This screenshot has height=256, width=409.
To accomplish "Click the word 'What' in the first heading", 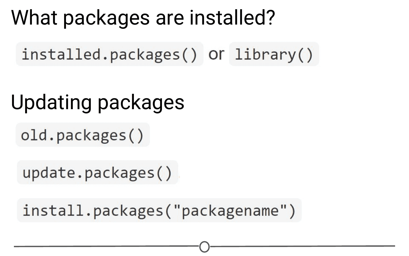I will tap(34, 17).
